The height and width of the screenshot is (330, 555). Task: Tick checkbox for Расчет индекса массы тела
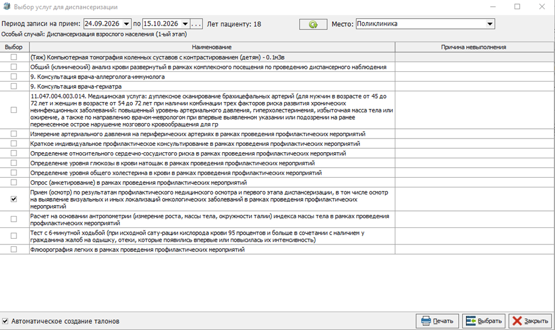(14, 219)
